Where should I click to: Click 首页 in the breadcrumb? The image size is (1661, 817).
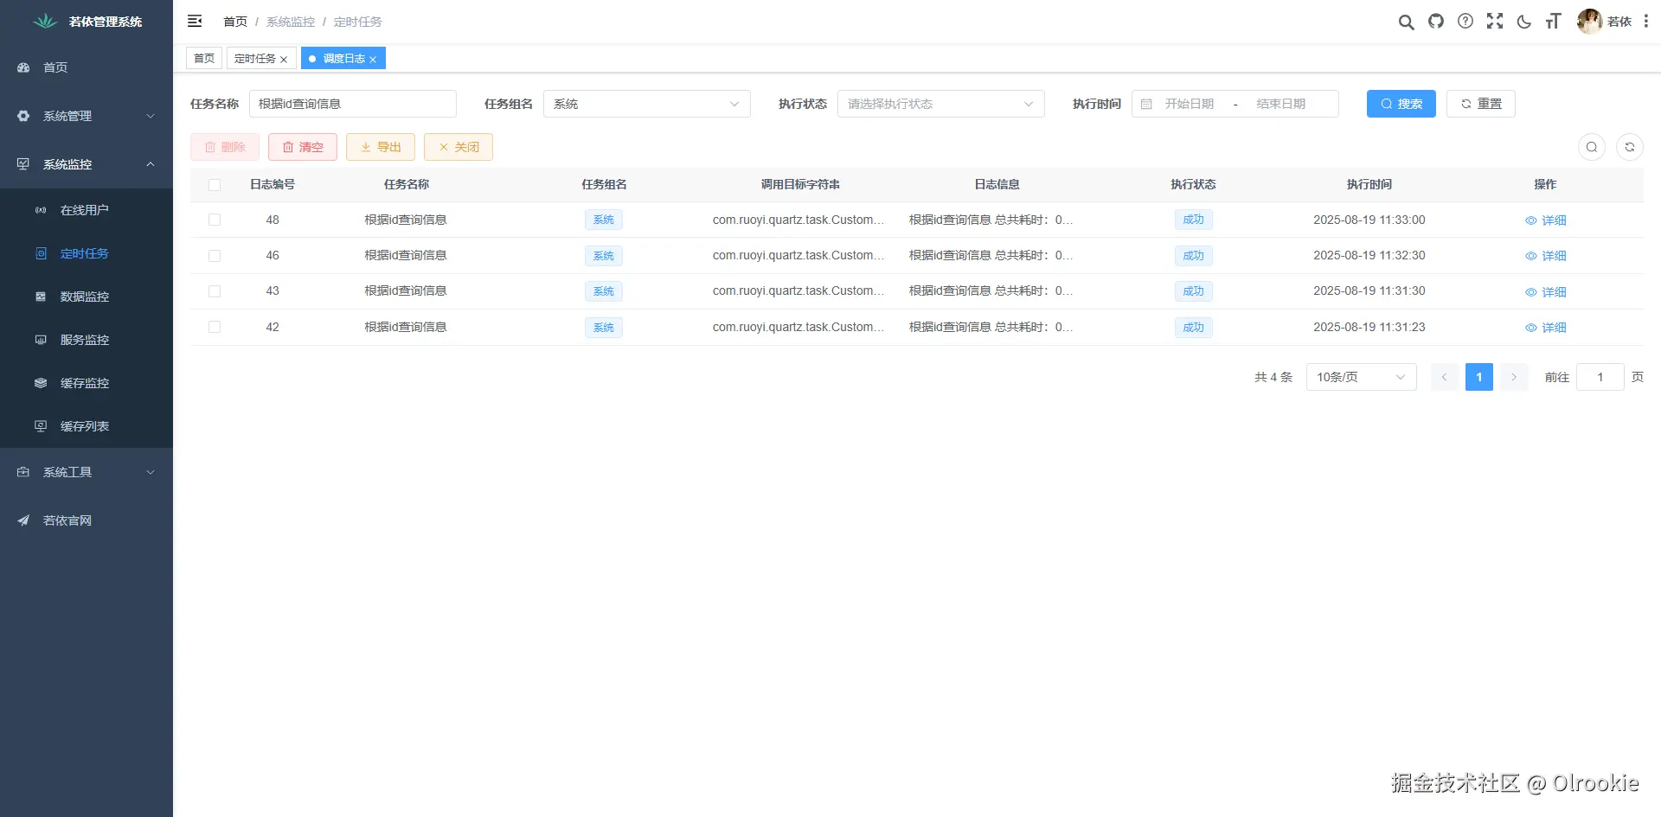coord(235,22)
